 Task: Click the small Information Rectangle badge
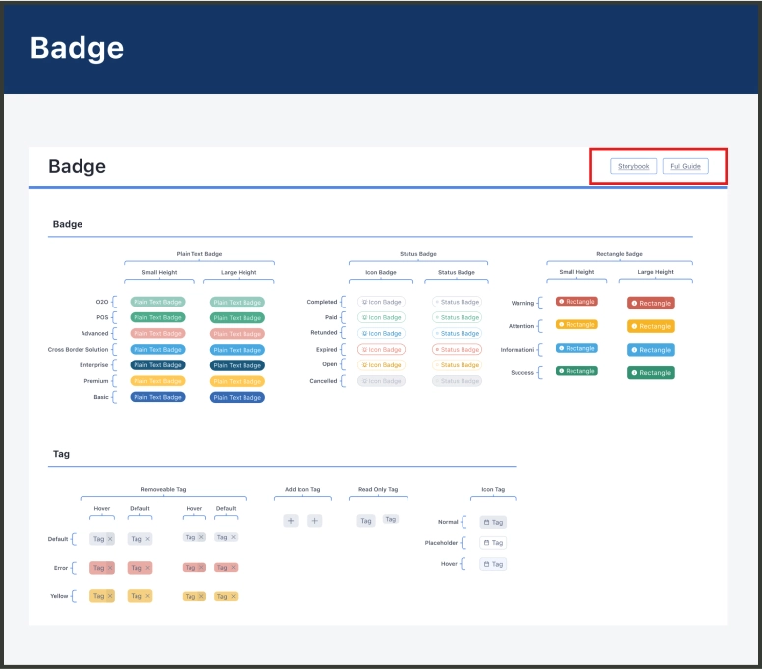click(x=576, y=348)
